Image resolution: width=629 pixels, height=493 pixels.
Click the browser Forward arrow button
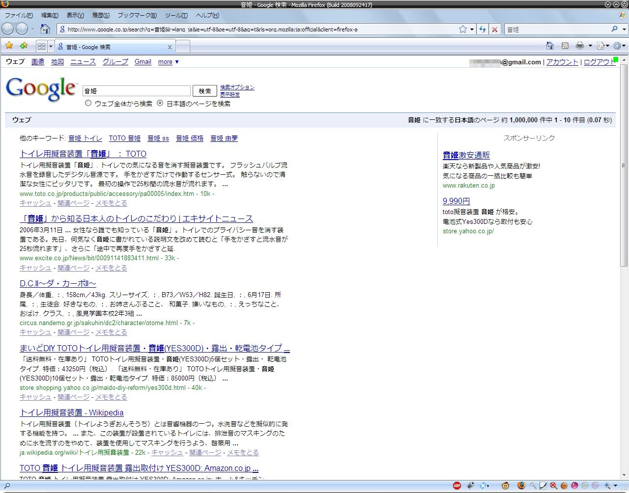(x=22, y=29)
